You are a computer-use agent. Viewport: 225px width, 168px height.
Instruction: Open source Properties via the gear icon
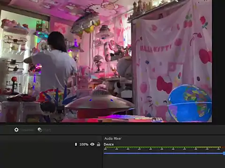click(16, 130)
